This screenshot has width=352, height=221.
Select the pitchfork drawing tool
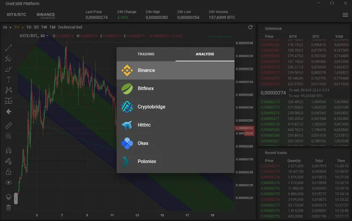pos(8,58)
